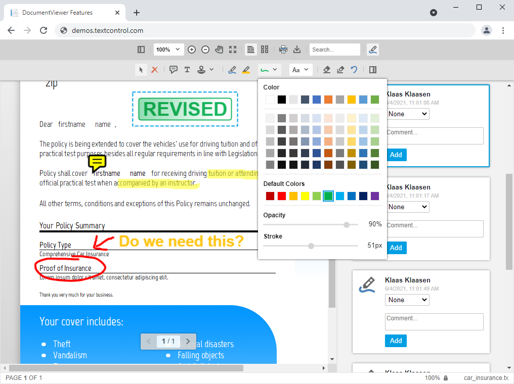The width and height of the screenshot is (514, 384).
Task: Select the yellow highlighter tool
Action: pyautogui.click(x=246, y=70)
